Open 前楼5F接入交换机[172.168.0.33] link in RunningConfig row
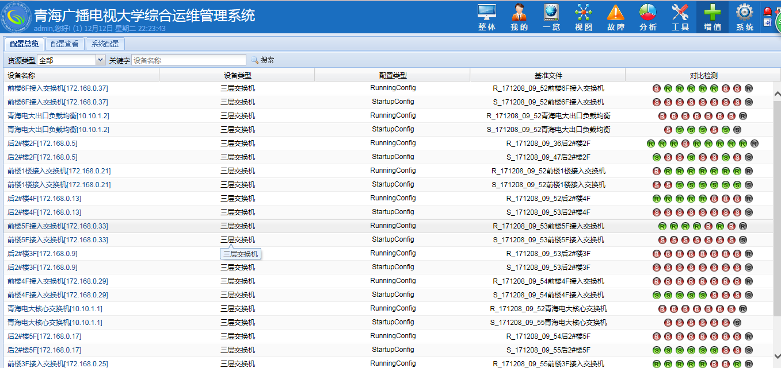The height and width of the screenshot is (368, 781). pos(58,226)
